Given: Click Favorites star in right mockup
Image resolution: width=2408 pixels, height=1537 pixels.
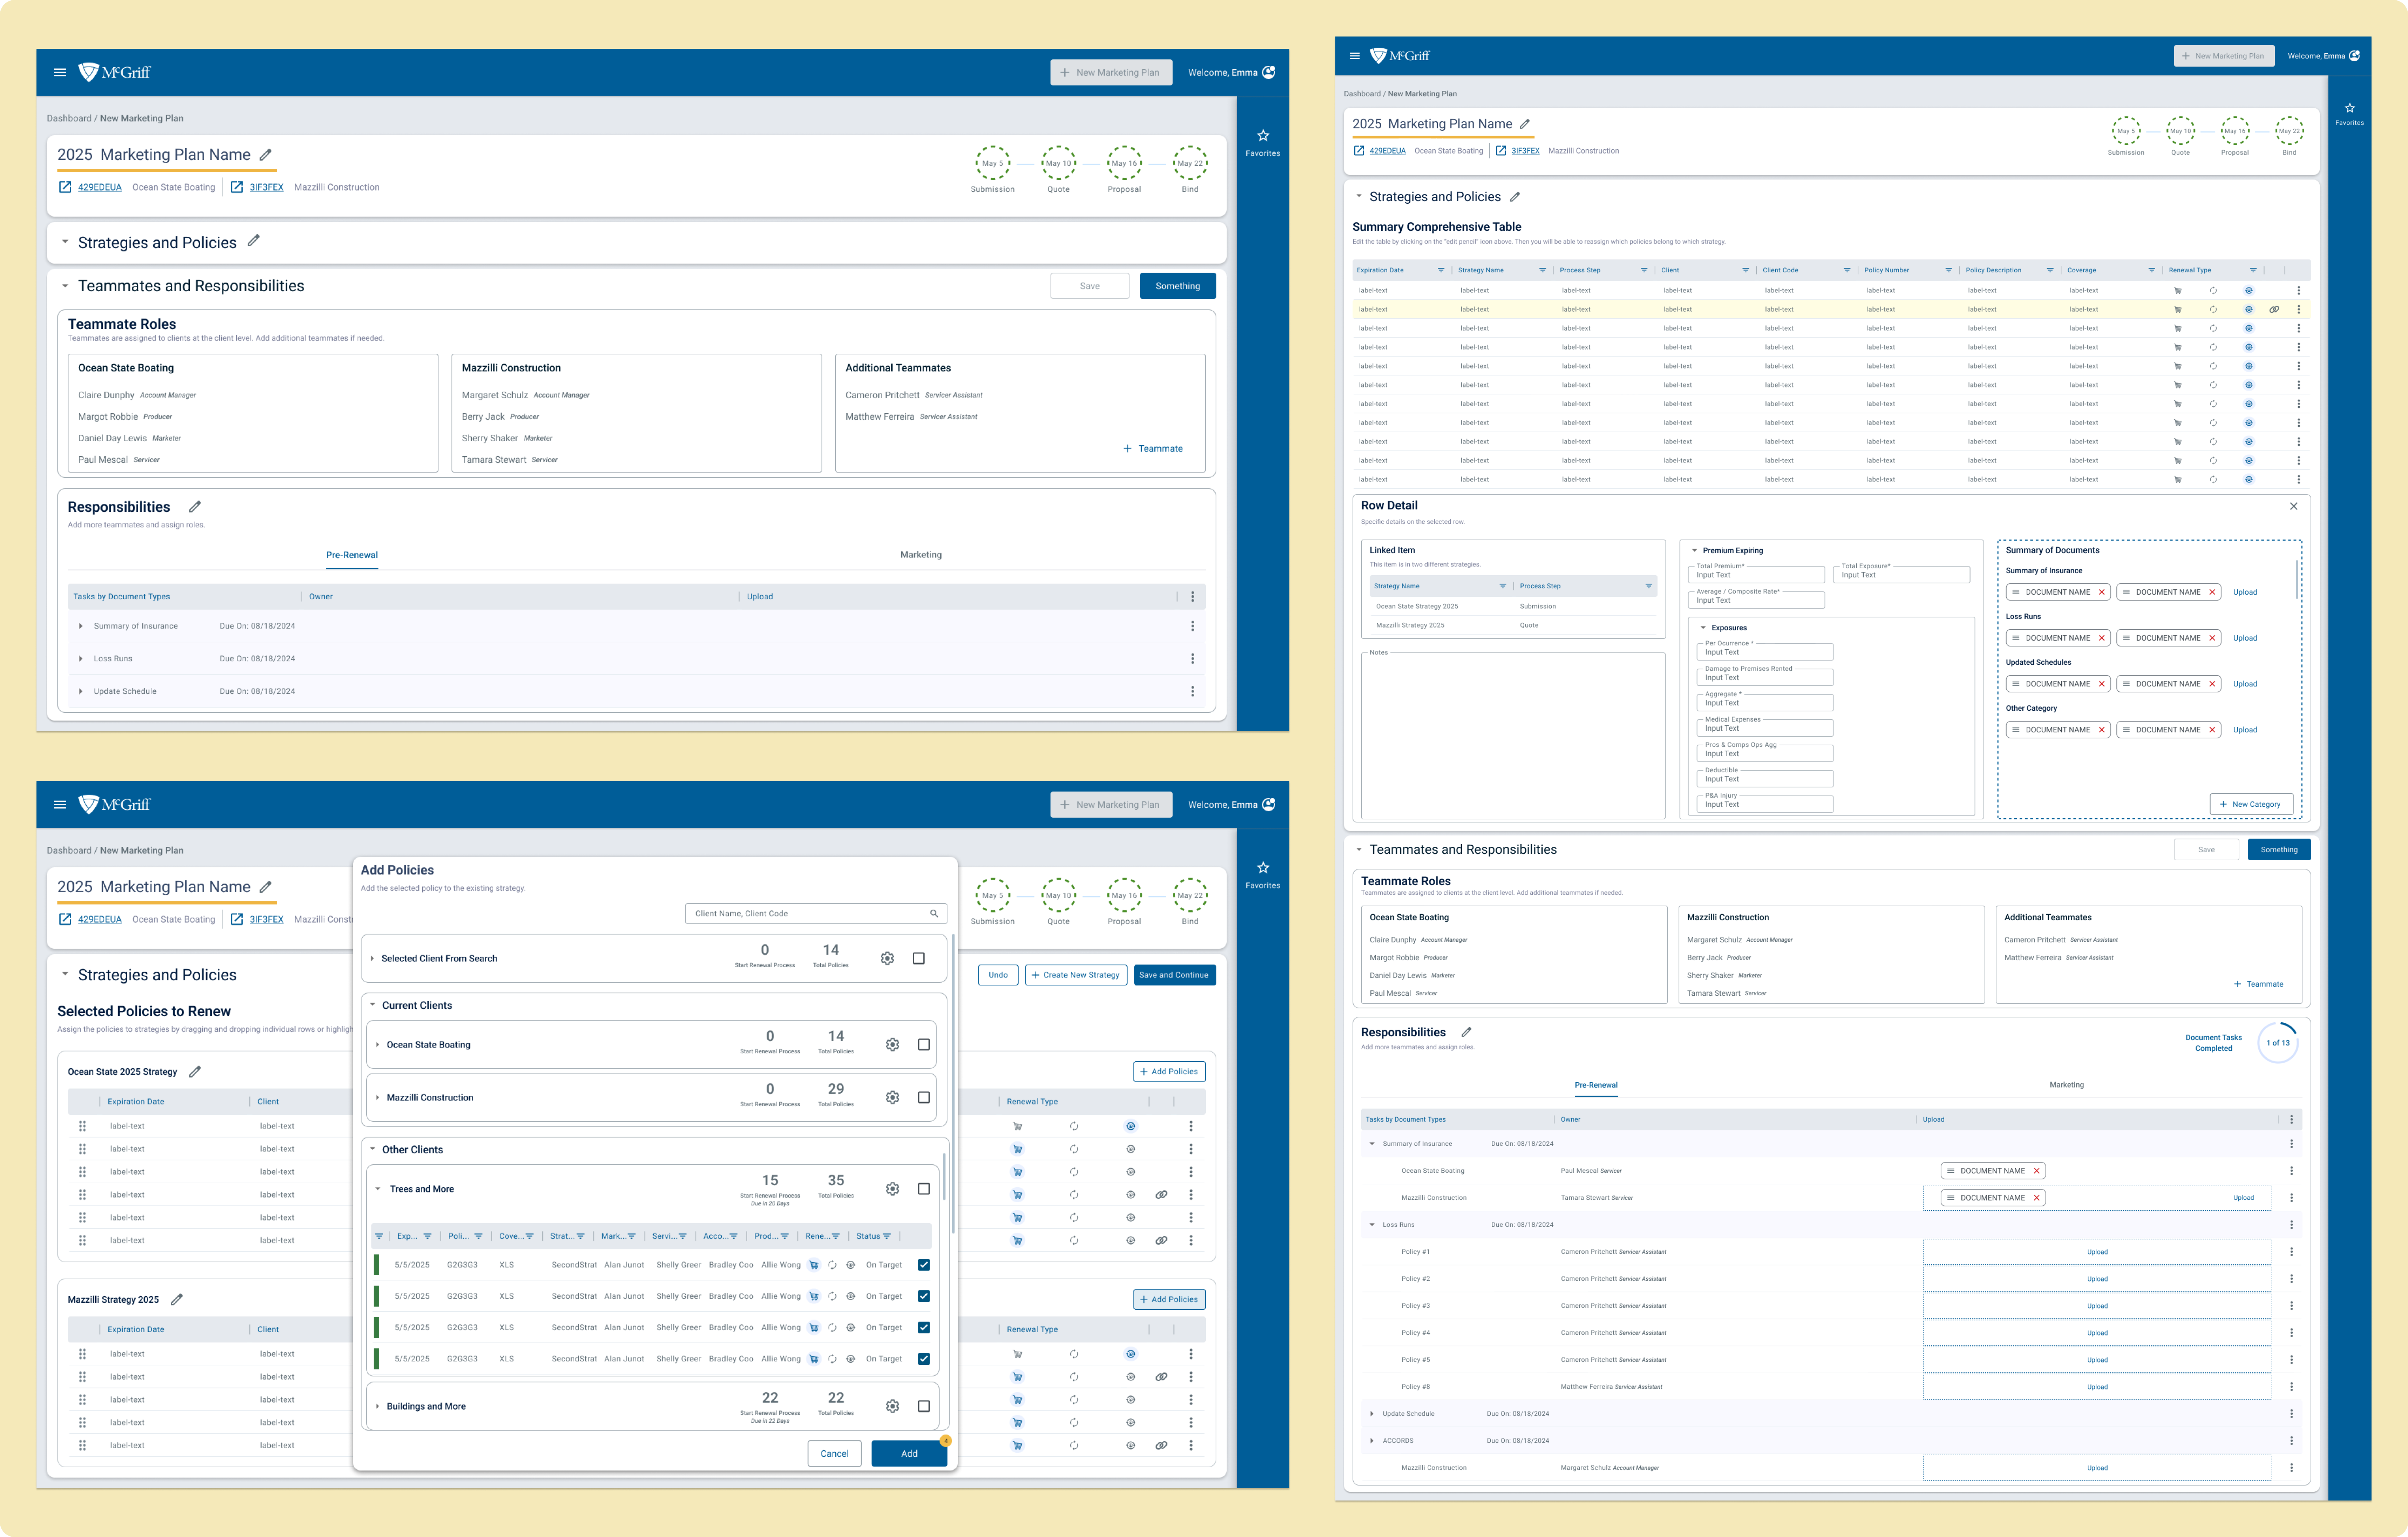Looking at the screenshot, I should pyautogui.click(x=2350, y=108).
